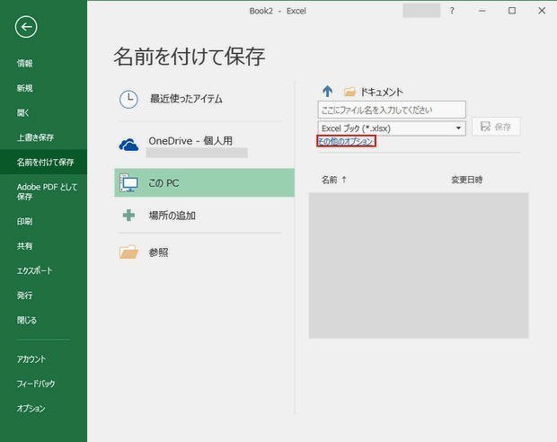Choose 閉じる in the sidebar
The image size is (557, 442).
click(x=27, y=320)
